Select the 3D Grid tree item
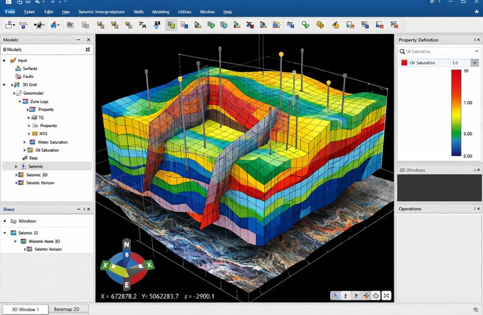The width and height of the screenshot is (483, 315). pyautogui.click(x=30, y=84)
